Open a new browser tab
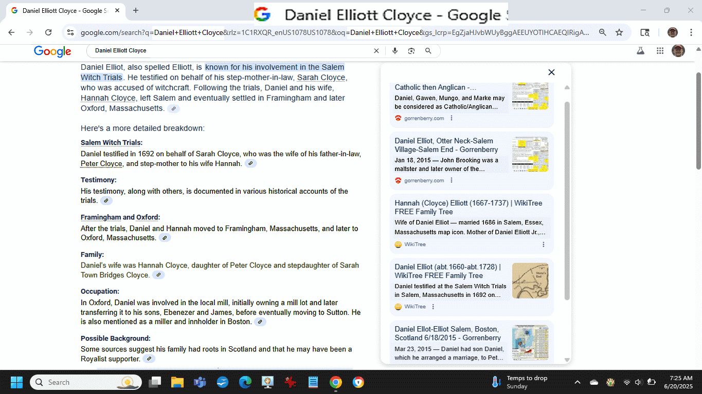 (x=136, y=10)
